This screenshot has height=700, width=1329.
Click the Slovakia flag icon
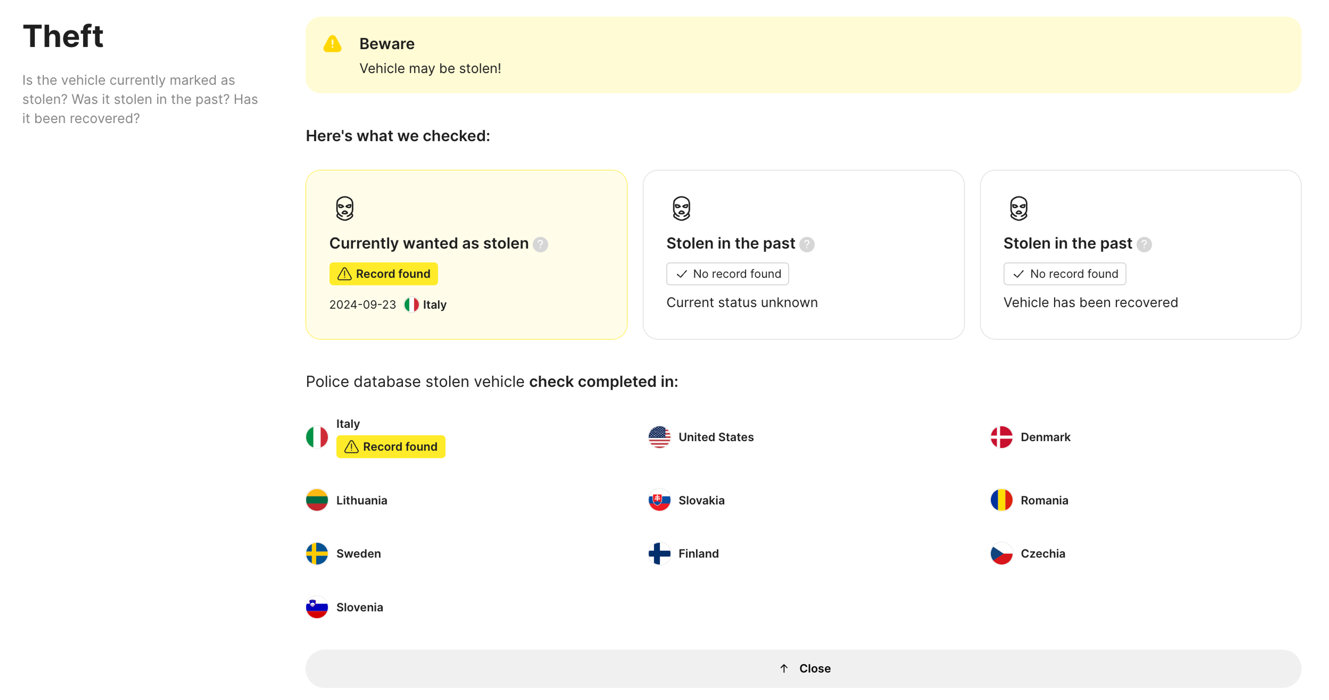click(x=659, y=500)
